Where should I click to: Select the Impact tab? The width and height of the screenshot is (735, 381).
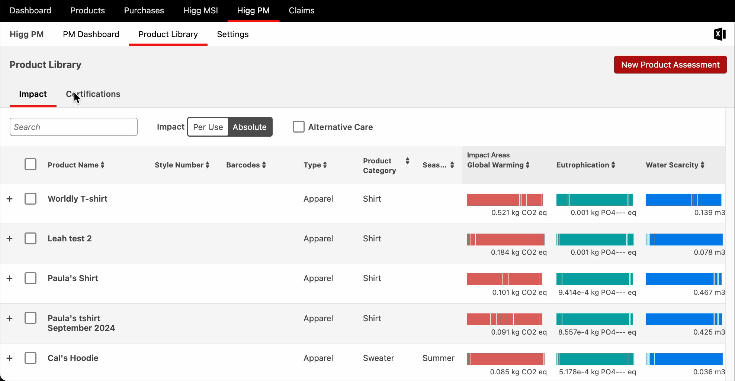(33, 94)
